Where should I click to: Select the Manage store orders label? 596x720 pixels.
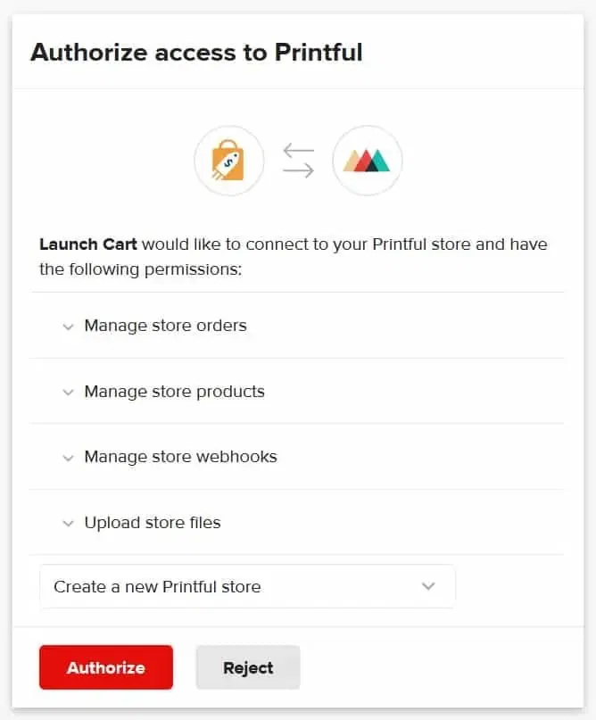point(164,326)
